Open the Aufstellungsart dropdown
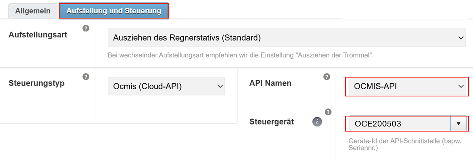This screenshot has height=162, width=473. (x=287, y=38)
